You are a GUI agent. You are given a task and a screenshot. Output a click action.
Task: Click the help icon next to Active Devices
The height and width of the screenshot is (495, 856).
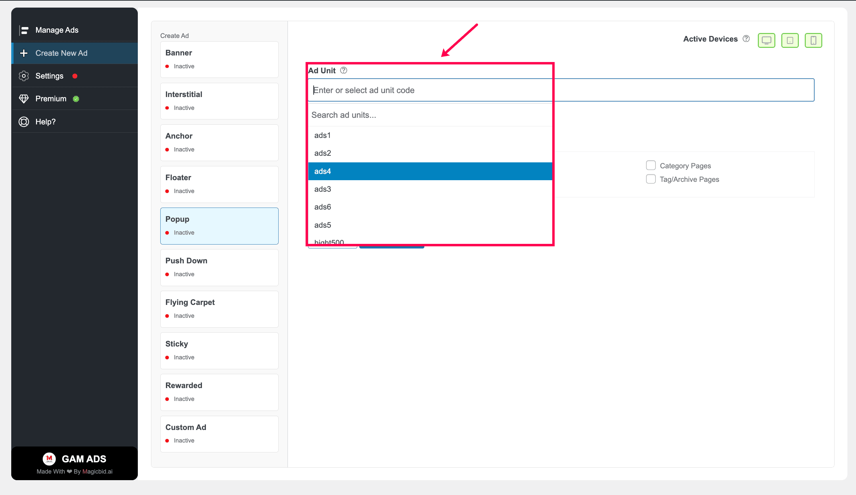click(x=746, y=39)
